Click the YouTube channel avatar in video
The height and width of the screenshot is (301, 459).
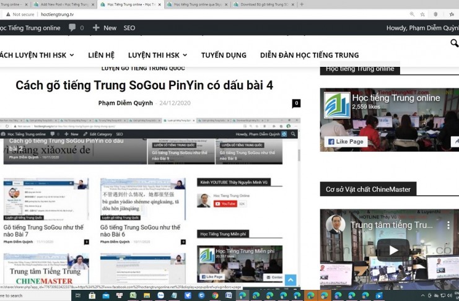(x=336, y=225)
